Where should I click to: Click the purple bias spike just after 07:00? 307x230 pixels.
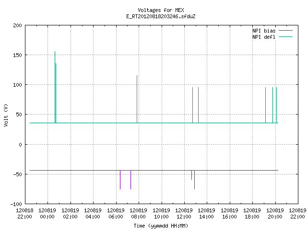[x=130, y=180]
